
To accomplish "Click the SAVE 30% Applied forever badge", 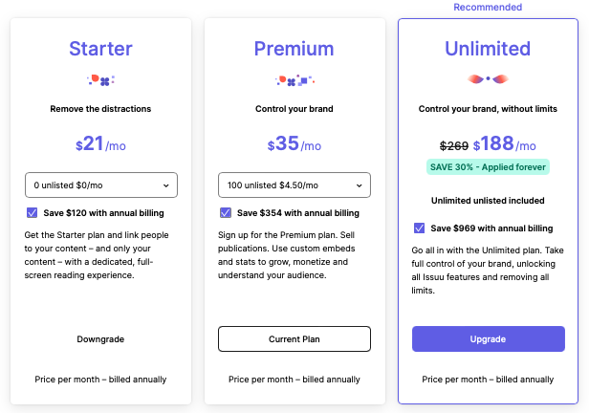I will click(488, 167).
